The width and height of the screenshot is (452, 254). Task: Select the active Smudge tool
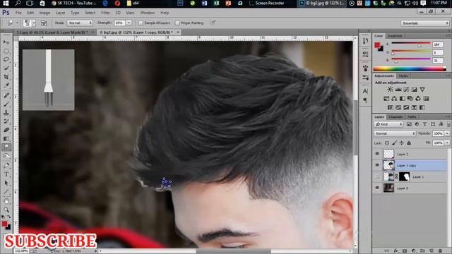[x=6, y=147]
